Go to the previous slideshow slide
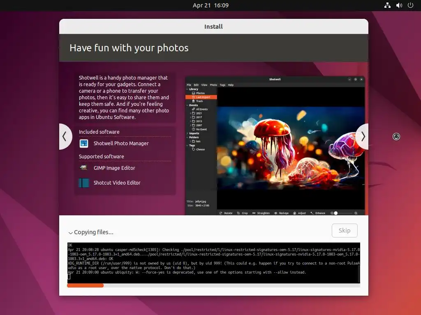Screen dimensions: 421x315 [65, 137]
